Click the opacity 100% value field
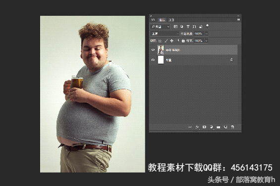 coord(199,34)
